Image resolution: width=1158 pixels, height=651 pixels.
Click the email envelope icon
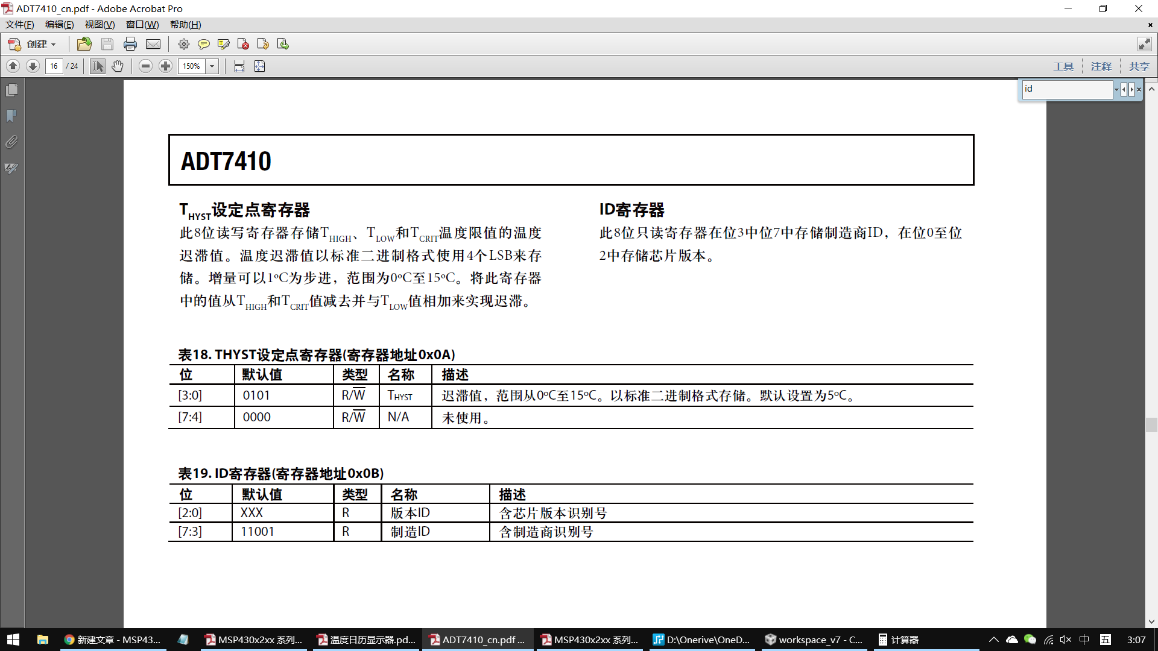point(153,44)
